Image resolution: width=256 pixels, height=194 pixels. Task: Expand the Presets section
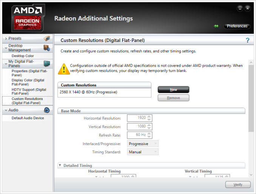(x=6, y=38)
